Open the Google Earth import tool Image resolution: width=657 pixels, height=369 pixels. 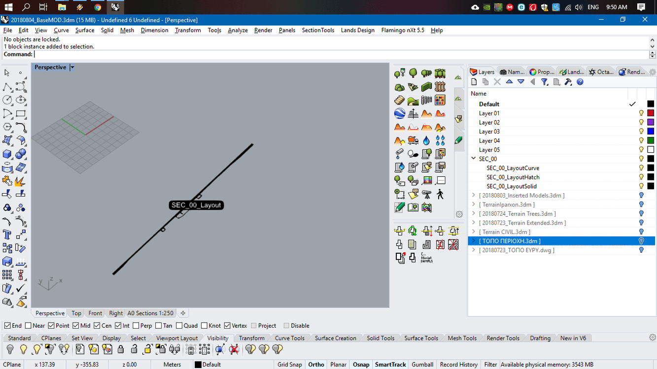pos(399,113)
